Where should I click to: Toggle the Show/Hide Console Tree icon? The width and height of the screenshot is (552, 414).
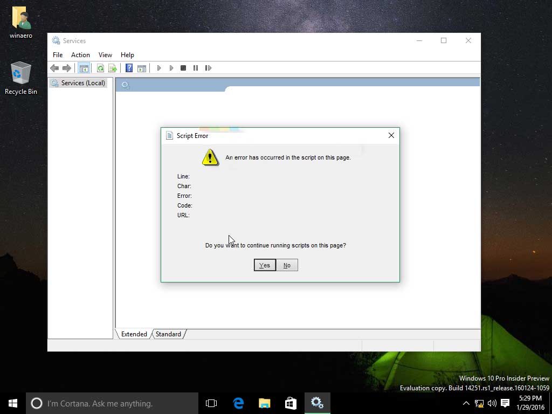click(84, 68)
